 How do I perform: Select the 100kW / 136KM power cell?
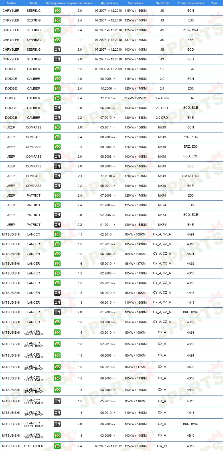click(135, 186)
